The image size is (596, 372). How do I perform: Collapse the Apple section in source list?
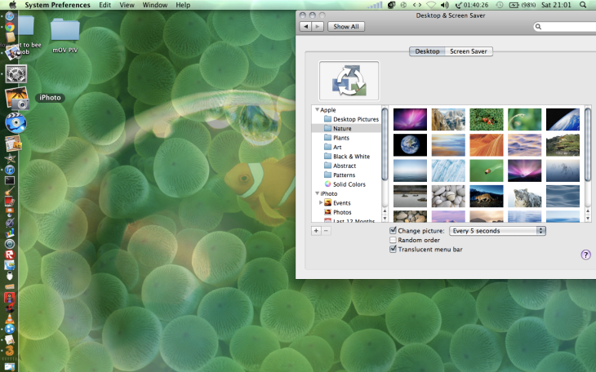tap(317, 109)
